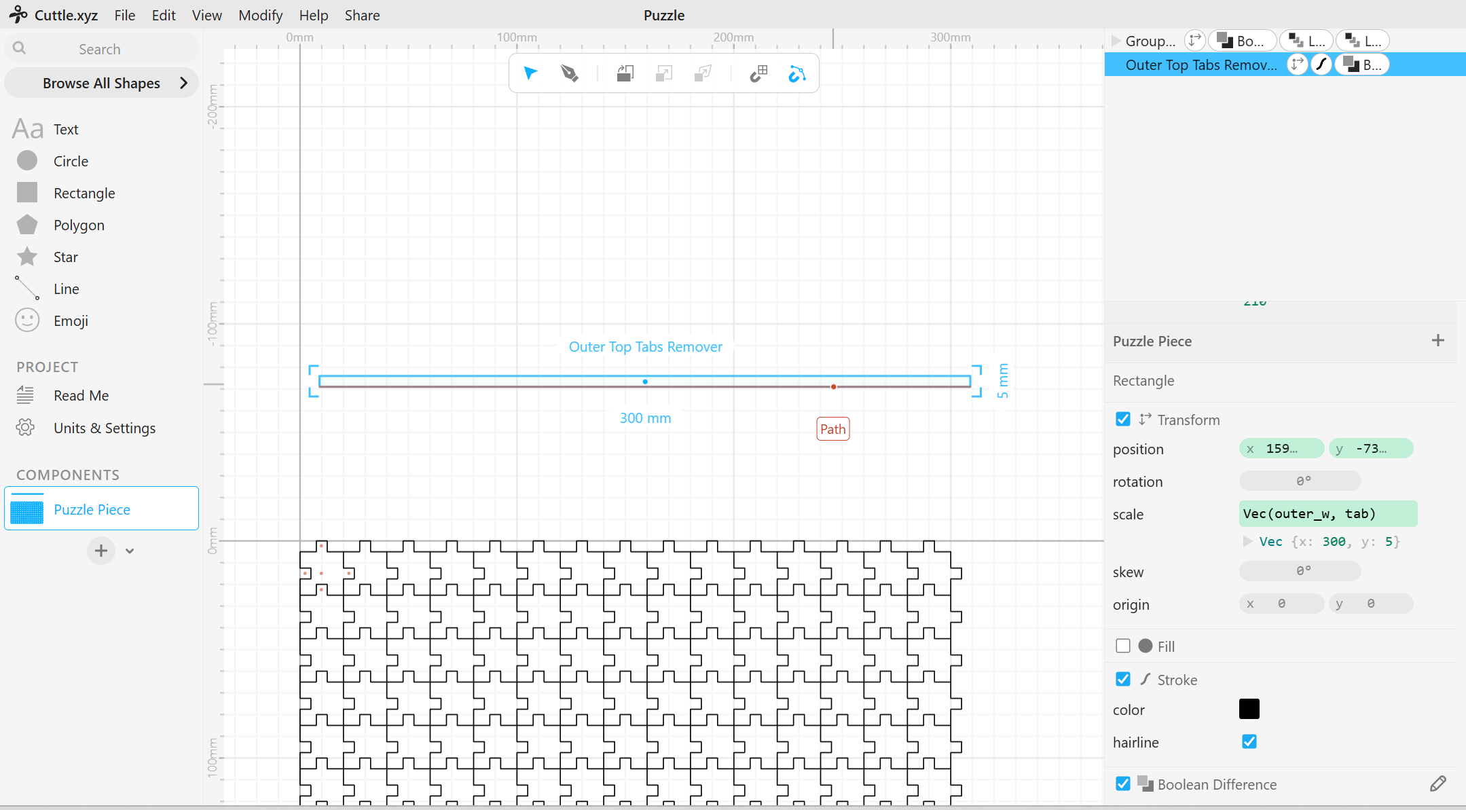Screen dimensions: 1466x810
Task: Click the Browse All Shapes button
Action: click(x=101, y=83)
